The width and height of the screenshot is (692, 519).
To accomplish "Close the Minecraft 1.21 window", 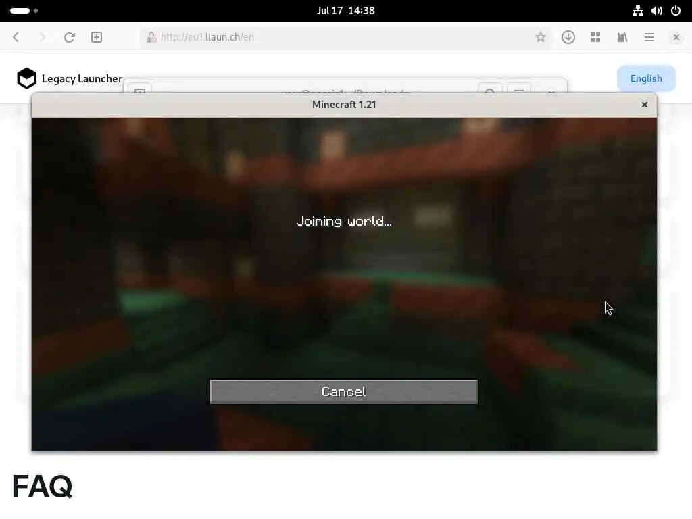I will (x=644, y=105).
